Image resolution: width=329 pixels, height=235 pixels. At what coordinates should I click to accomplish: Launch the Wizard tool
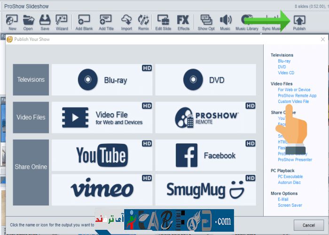[62, 22]
